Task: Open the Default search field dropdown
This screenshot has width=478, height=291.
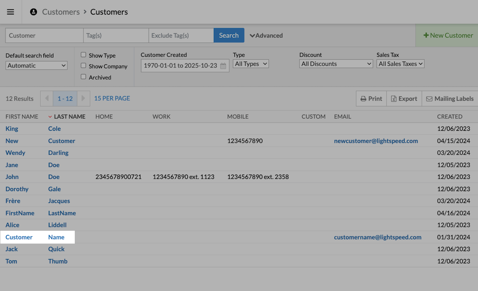Action: coord(37,65)
